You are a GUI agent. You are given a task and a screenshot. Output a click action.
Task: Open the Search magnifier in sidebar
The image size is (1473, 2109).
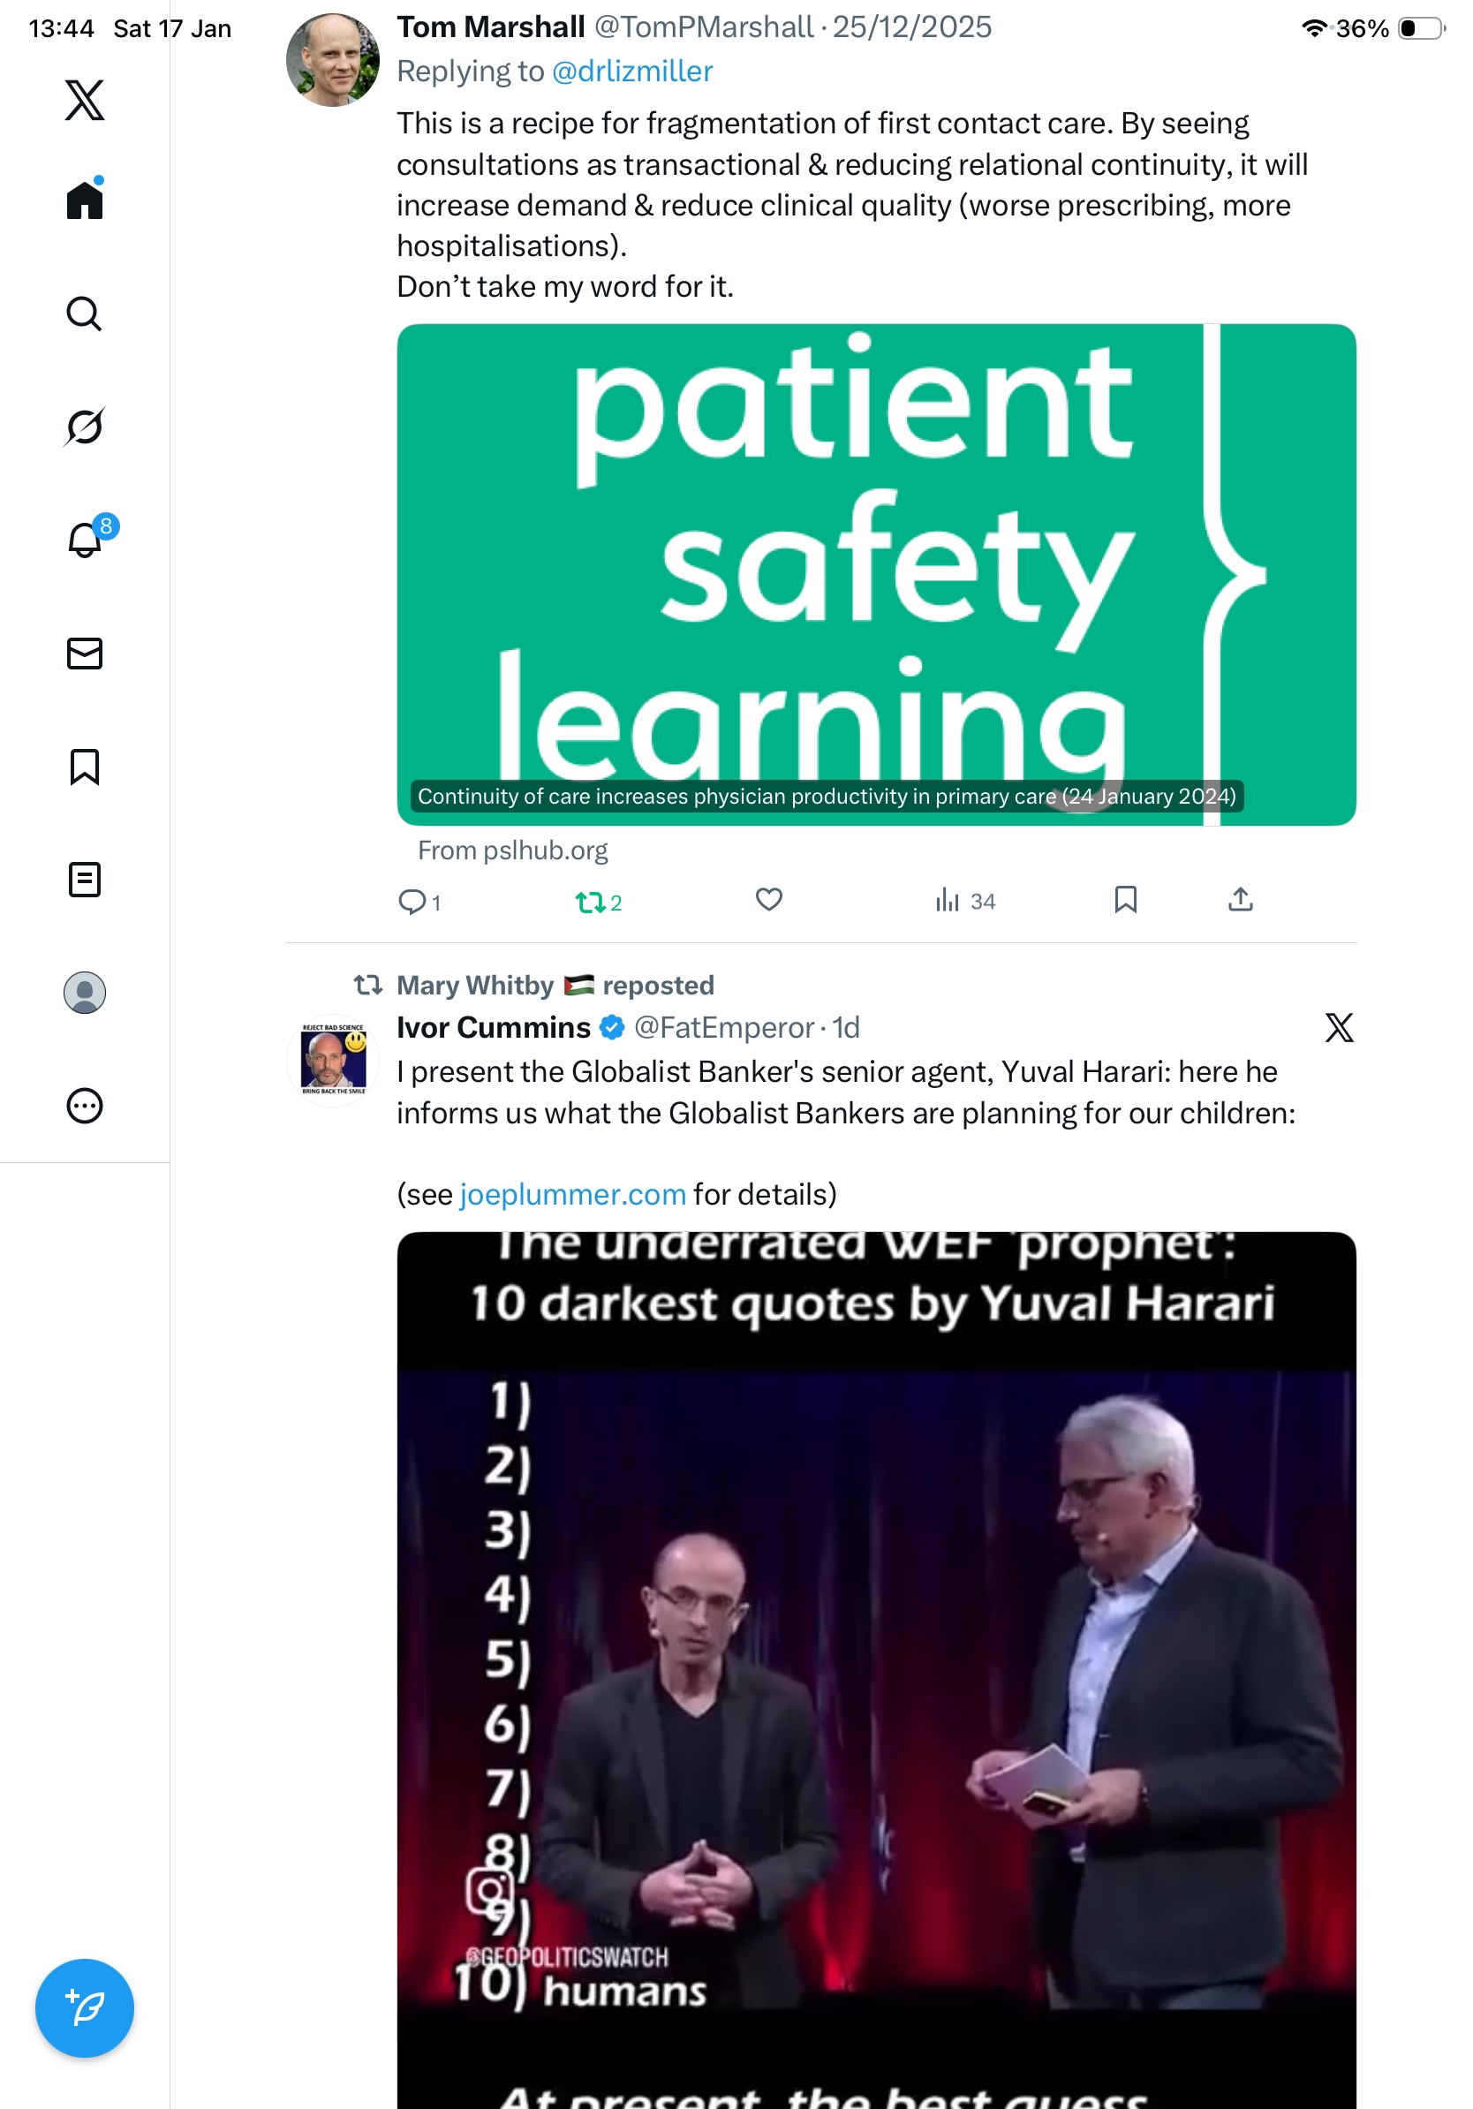[85, 314]
